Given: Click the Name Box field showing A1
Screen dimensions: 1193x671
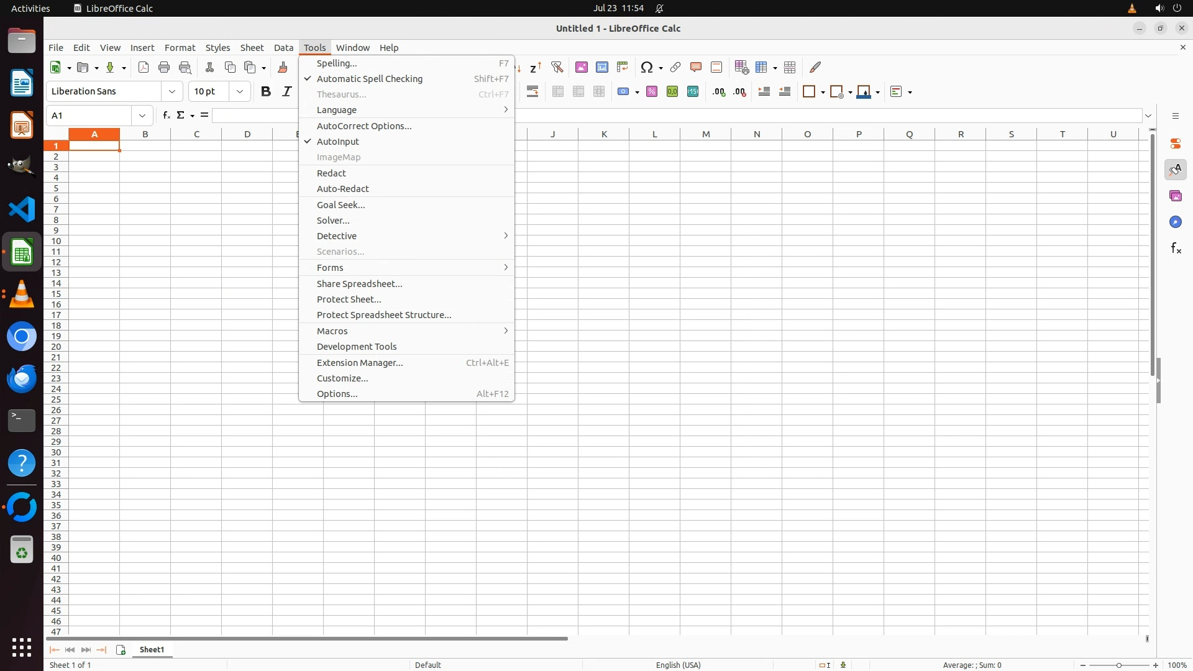Looking at the screenshot, I should 89,116.
